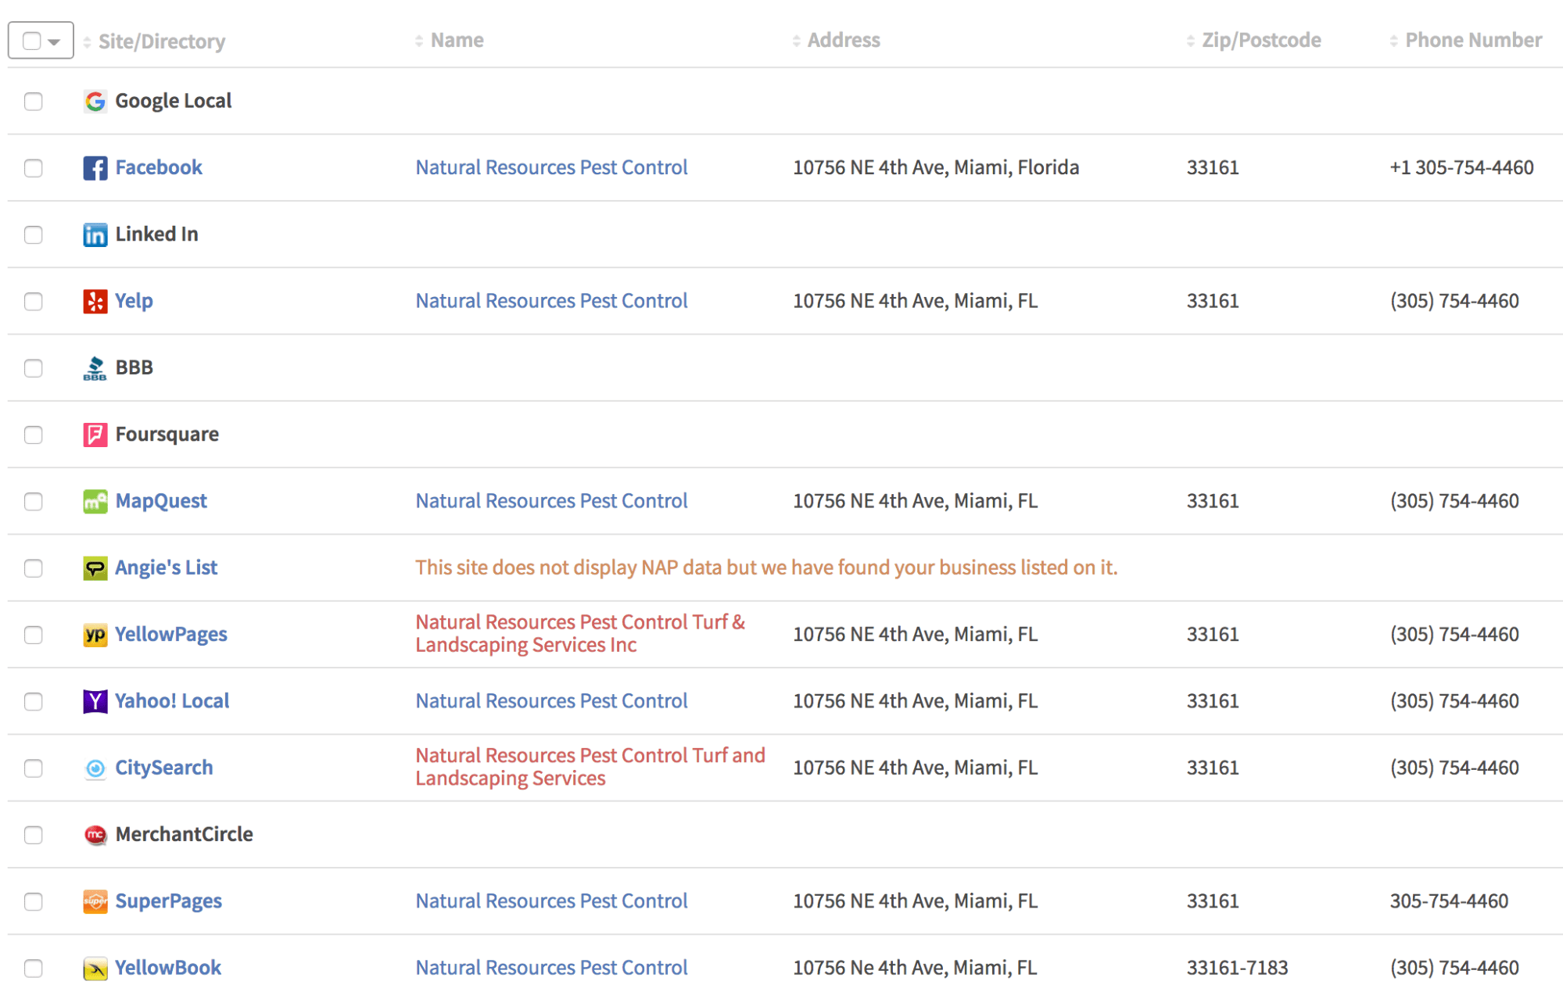Image resolution: width=1563 pixels, height=999 pixels.
Task: Click the Google Local row label
Action: click(x=174, y=101)
